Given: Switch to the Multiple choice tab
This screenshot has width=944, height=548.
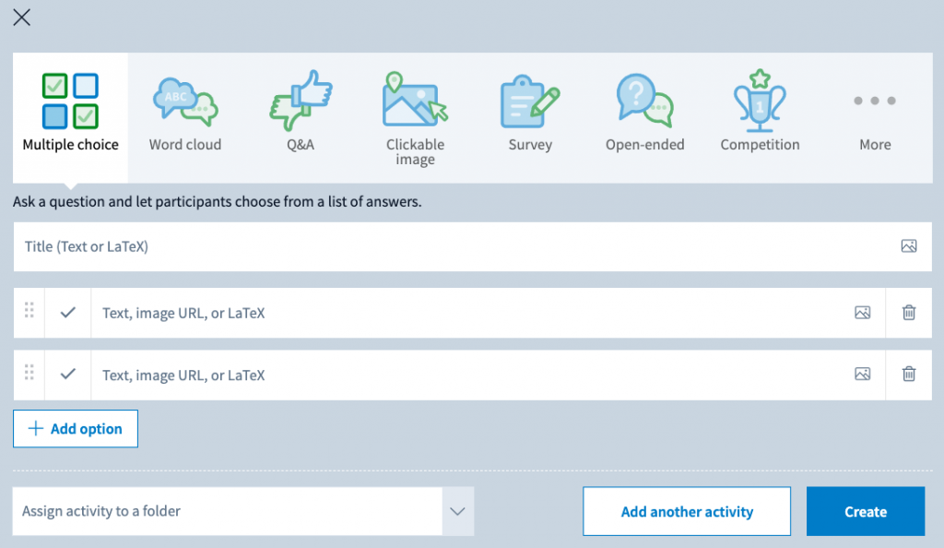Looking at the screenshot, I should pyautogui.click(x=71, y=115).
